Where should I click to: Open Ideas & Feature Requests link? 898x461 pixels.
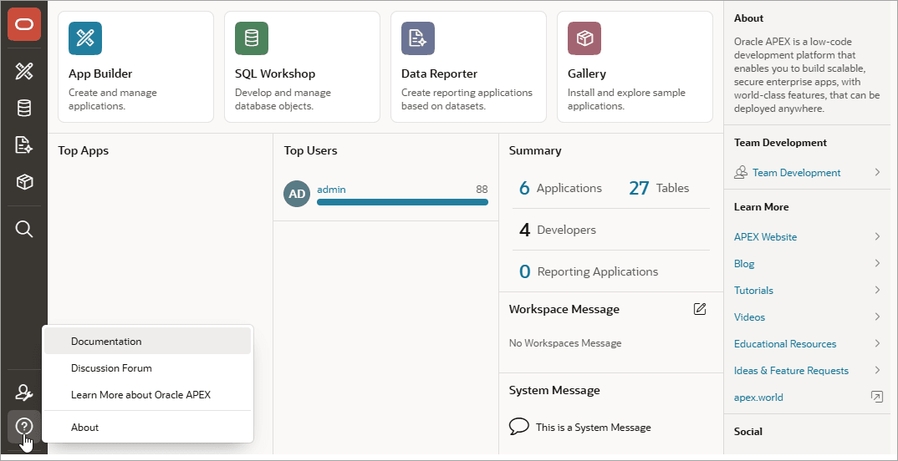coord(791,371)
